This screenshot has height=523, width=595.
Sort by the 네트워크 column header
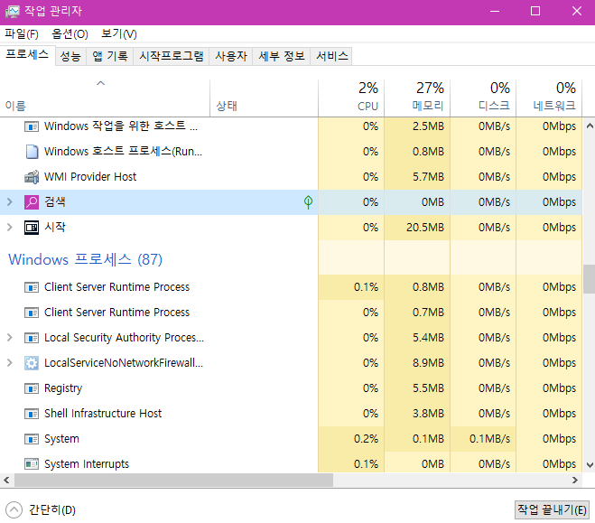pyautogui.click(x=549, y=98)
